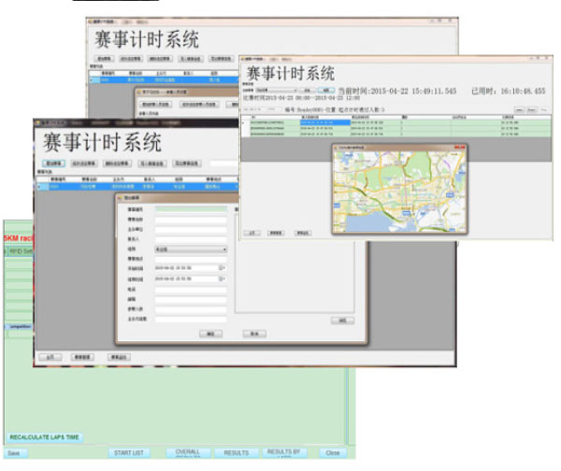The height and width of the screenshot is (471, 561).
Task: Open the end time calendar picker
Action: tap(223, 278)
